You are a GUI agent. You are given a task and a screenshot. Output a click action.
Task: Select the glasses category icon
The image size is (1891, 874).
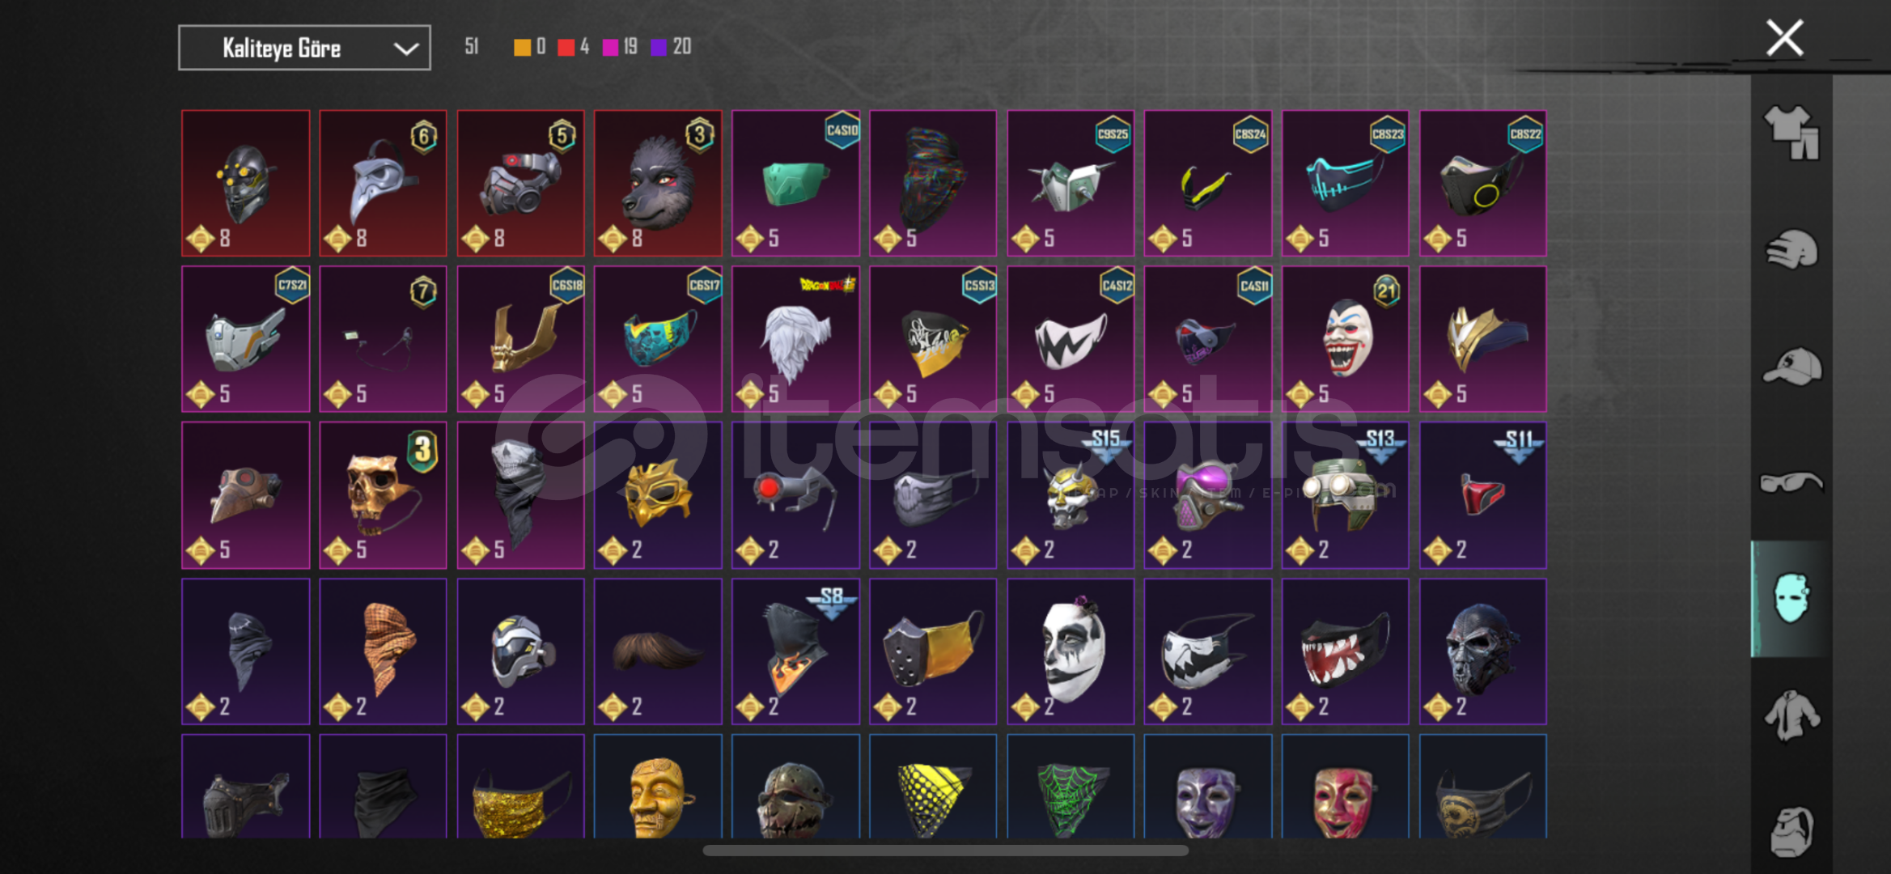pyautogui.click(x=1791, y=483)
